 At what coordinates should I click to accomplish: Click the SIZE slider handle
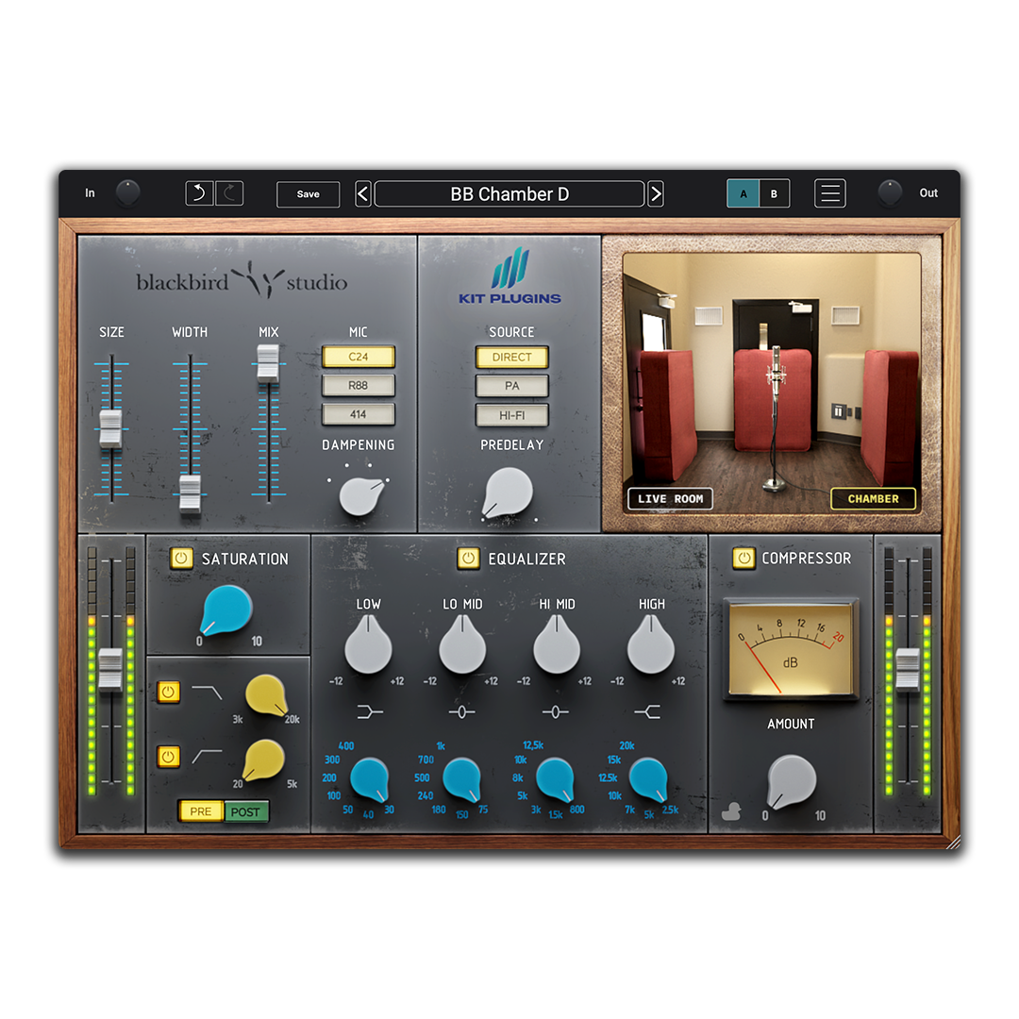(x=110, y=428)
